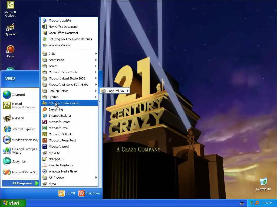Image resolution: width=277 pixels, height=207 pixels.
Task: Expand the garbled-name folder submenu
Action: pyautogui.click(x=70, y=177)
